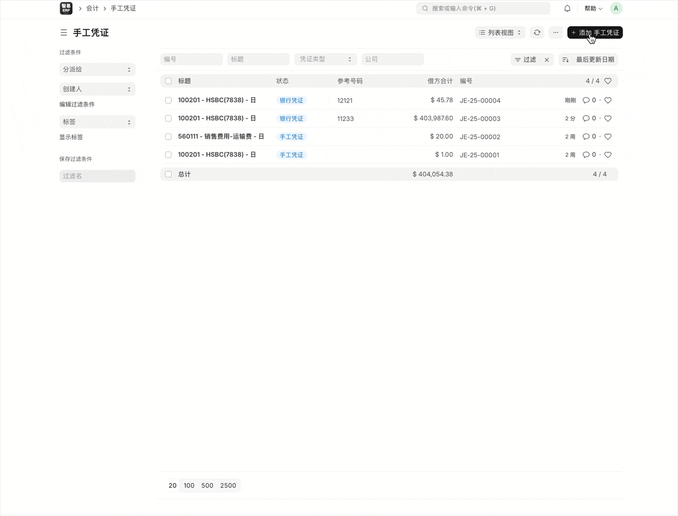Tick the select-all checkbox in header

(x=168, y=81)
